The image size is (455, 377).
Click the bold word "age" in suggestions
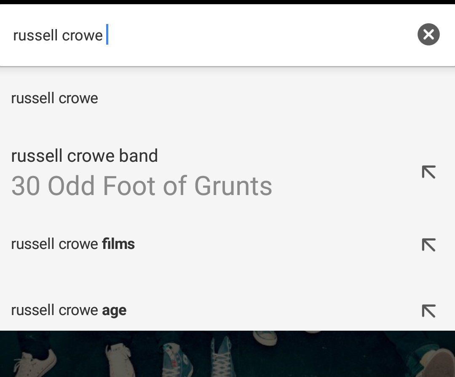pyautogui.click(x=114, y=311)
